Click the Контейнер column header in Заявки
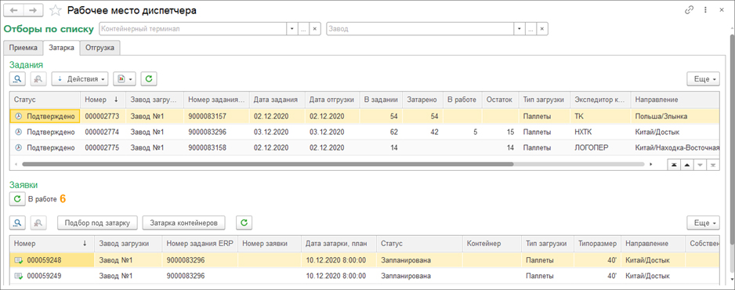 pyautogui.click(x=491, y=243)
